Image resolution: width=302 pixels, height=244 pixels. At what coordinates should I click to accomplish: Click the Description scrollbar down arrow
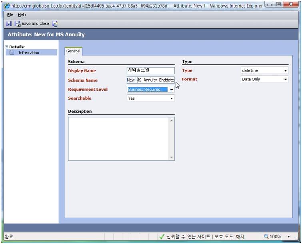pyautogui.click(x=172, y=157)
